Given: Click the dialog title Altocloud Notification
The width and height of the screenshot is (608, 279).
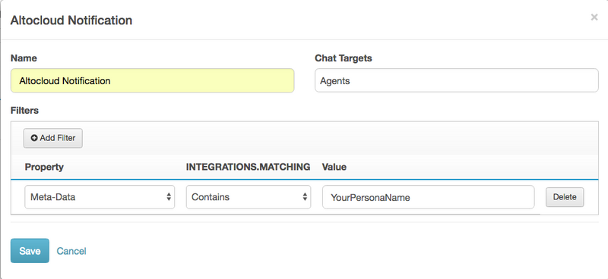Looking at the screenshot, I should pyautogui.click(x=71, y=20).
